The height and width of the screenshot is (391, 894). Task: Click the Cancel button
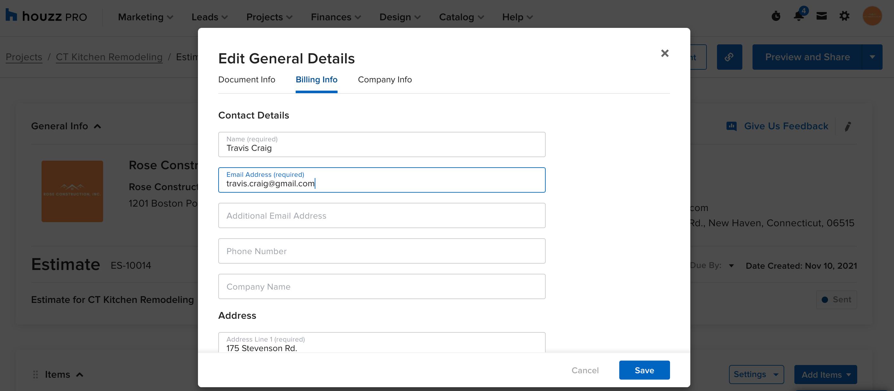(585, 370)
